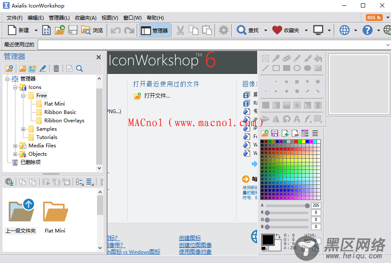Click the Undo arrow icon
391x263 pixels.
(116, 30)
